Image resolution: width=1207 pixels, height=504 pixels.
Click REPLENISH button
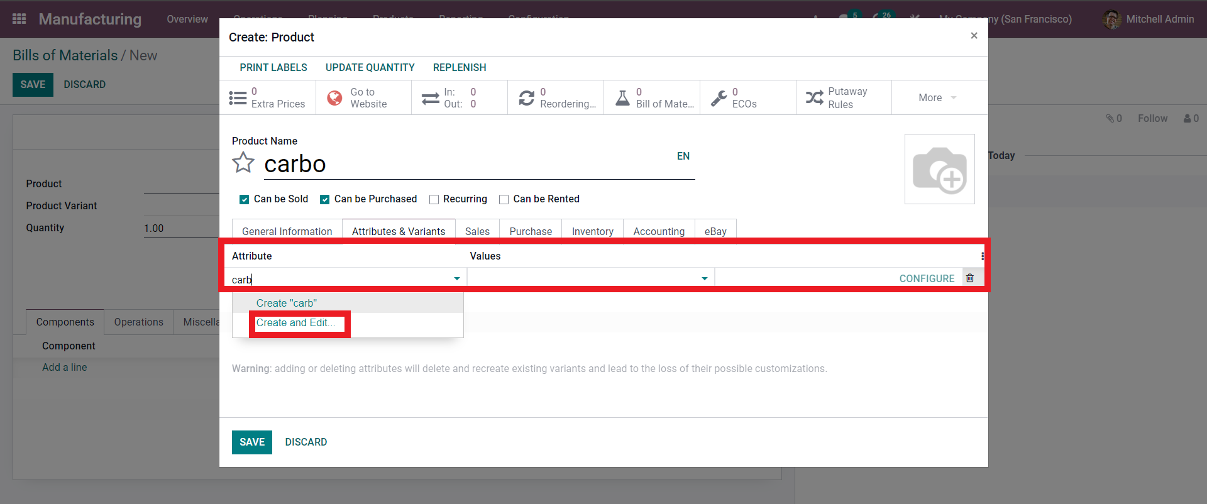(460, 67)
